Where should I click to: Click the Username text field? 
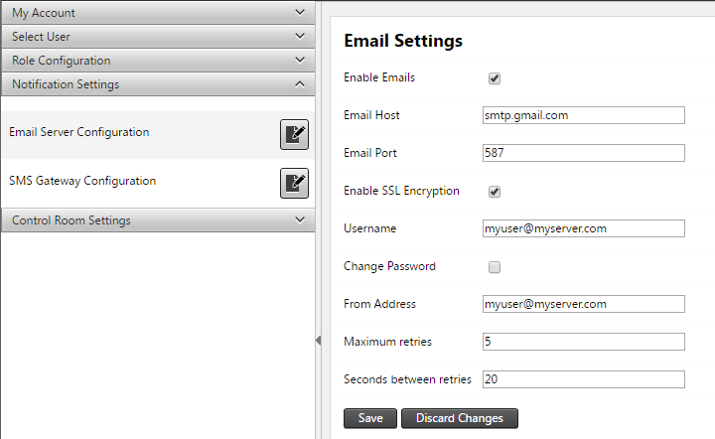tap(584, 228)
